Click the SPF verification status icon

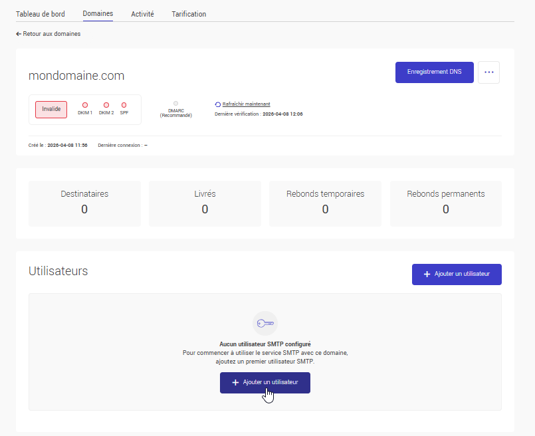(124, 106)
